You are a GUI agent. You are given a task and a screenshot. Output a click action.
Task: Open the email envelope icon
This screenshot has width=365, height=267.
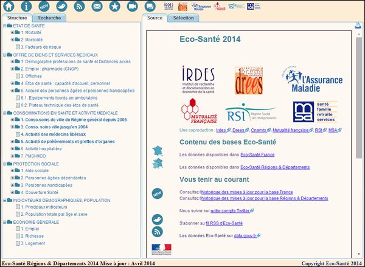[97, 6]
